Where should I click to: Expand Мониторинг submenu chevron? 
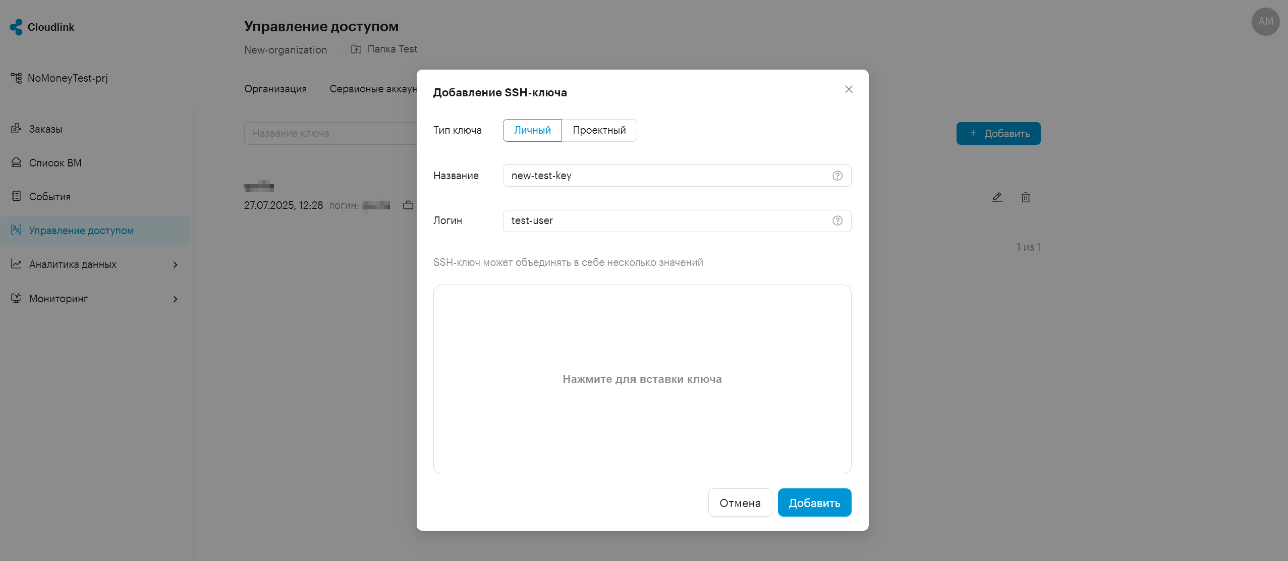(175, 299)
